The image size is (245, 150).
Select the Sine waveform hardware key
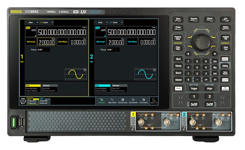(178, 20)
